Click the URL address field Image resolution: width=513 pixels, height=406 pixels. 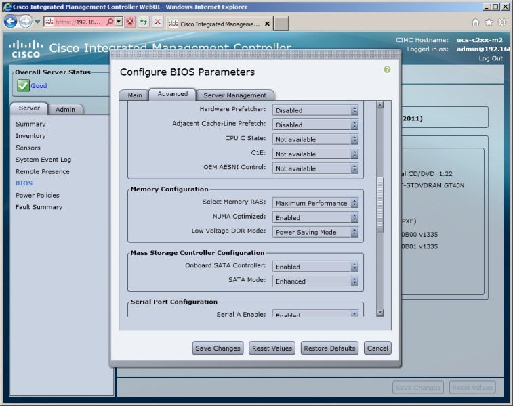pyautogui.click(x=79, y=22)
